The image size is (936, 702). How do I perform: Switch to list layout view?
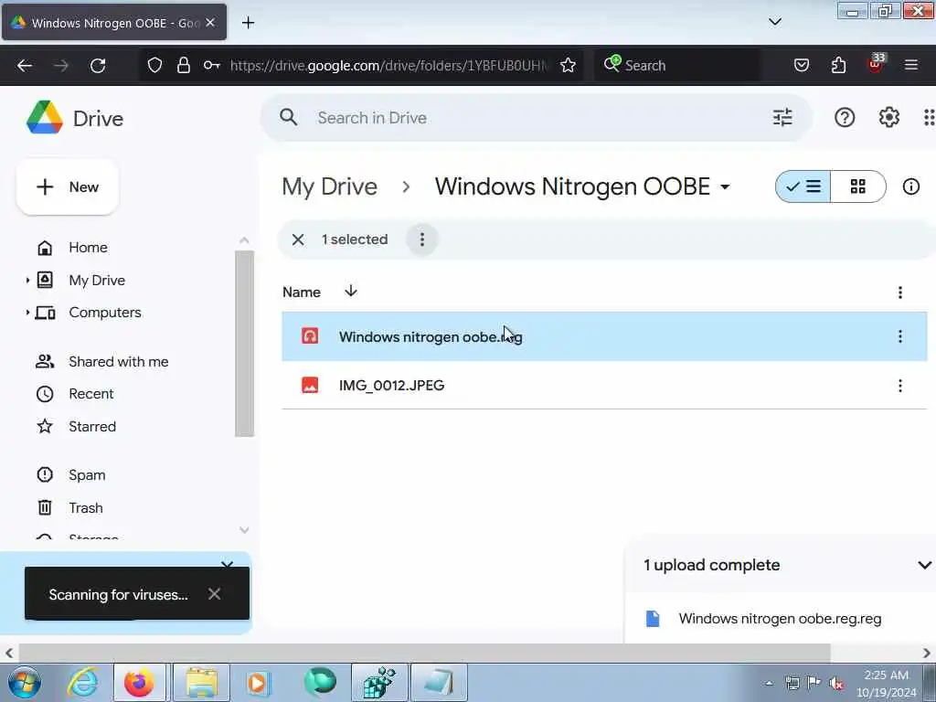click(x=803, y=186)
